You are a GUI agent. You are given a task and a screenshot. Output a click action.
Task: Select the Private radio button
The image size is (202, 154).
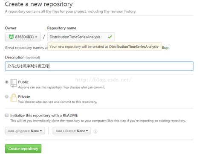(7, 96)
